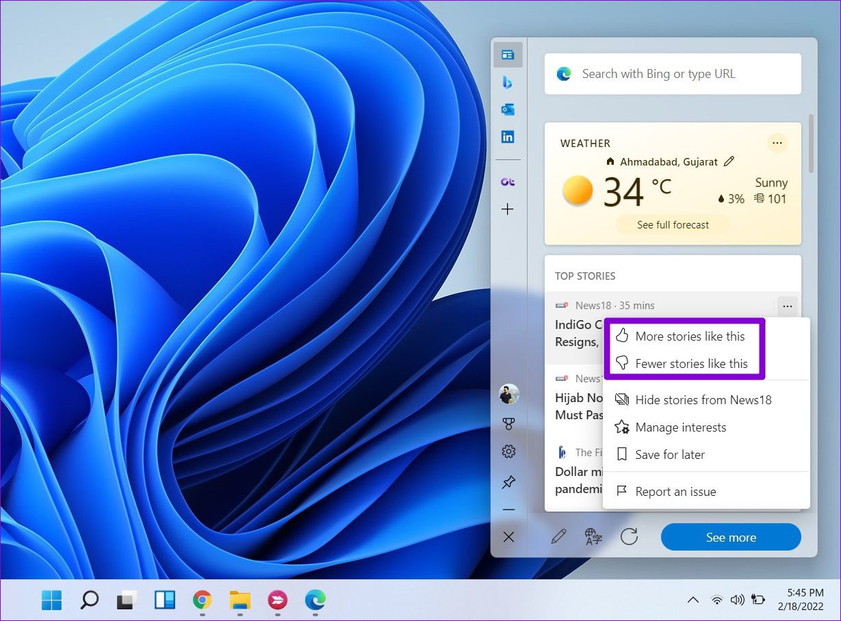841x621 pixels.
Task: Open Wi-Fi network icon in tray
Action: click(x=716, y=600)
